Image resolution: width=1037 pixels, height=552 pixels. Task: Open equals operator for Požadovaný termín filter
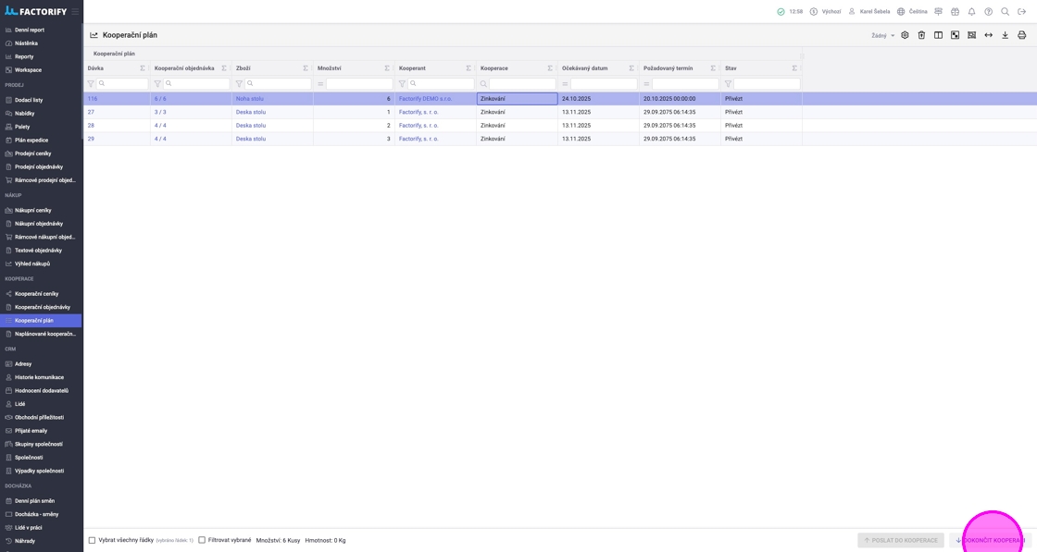(x=646, y=84)
